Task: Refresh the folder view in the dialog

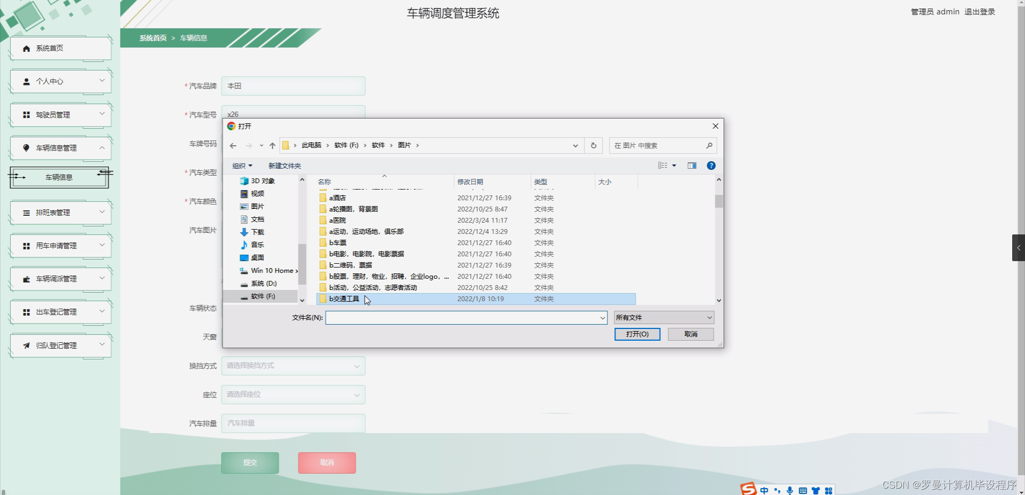Action: [x=593, y=145]
